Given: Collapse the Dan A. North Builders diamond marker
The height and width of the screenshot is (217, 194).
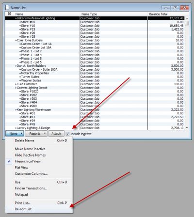Looking at the screenshot, I should pyautogui.click(x=16, y=66).
